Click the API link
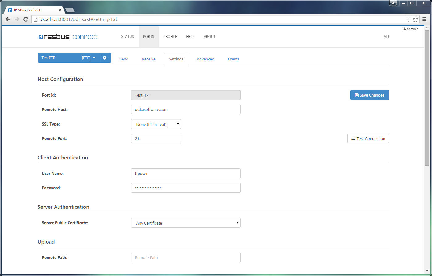The height and width of the screenshot is (276, 432). (386, 36)
